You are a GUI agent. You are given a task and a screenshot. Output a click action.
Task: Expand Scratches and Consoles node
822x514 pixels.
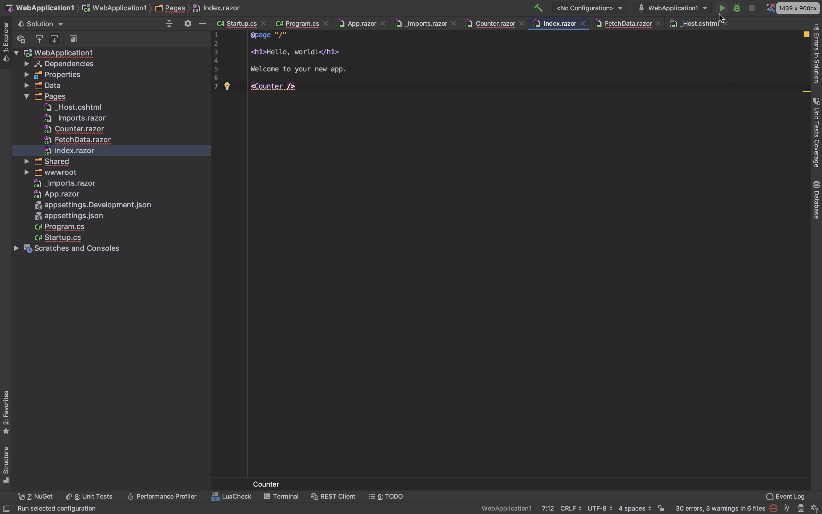[x=16, y=248]
